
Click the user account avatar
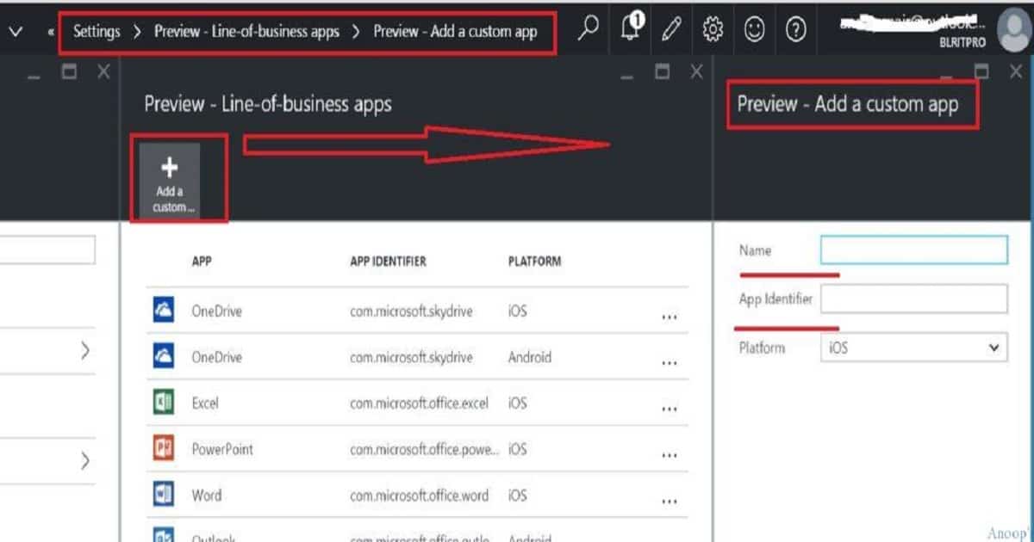(1013, 29)
